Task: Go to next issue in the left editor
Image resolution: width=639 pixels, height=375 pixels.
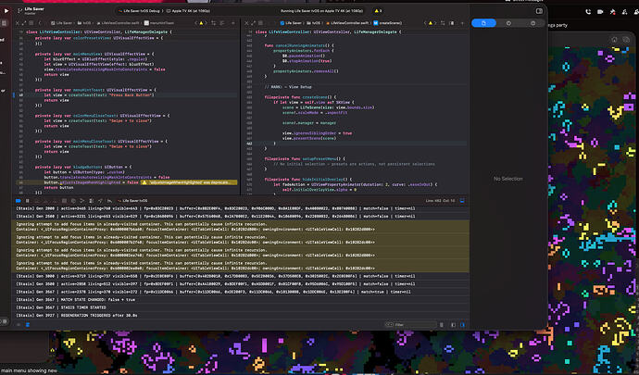Action: click(x=207, y=23)
